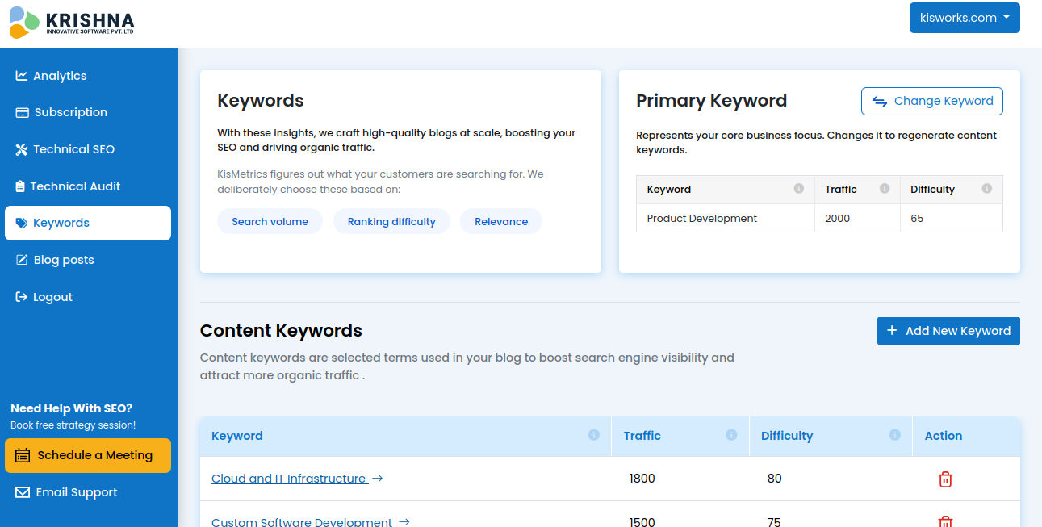Click the calendar icon on Schedule a Meeting

click(23, 455)
